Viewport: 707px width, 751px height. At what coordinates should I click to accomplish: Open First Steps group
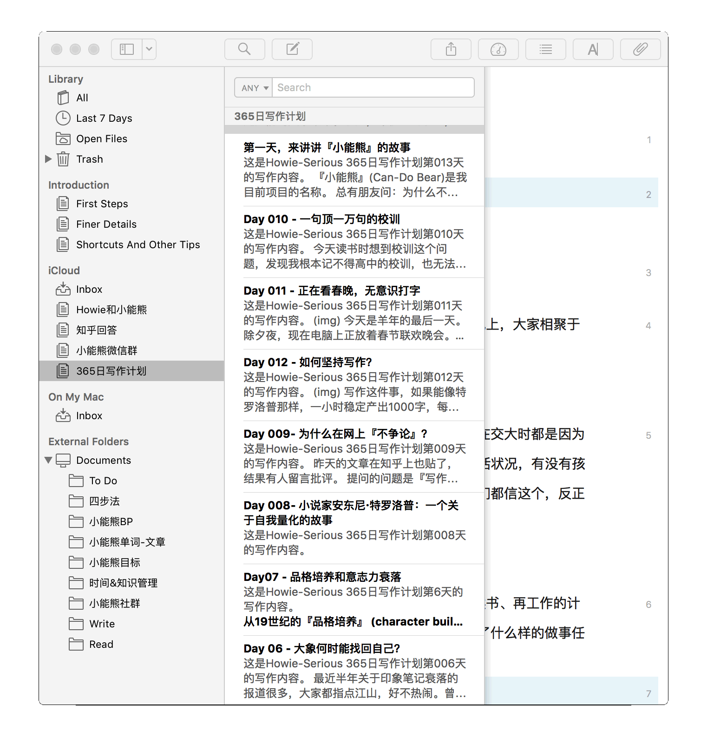tap(131, 204)
